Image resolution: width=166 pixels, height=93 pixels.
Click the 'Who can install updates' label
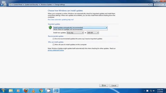[x=56, y=42]
